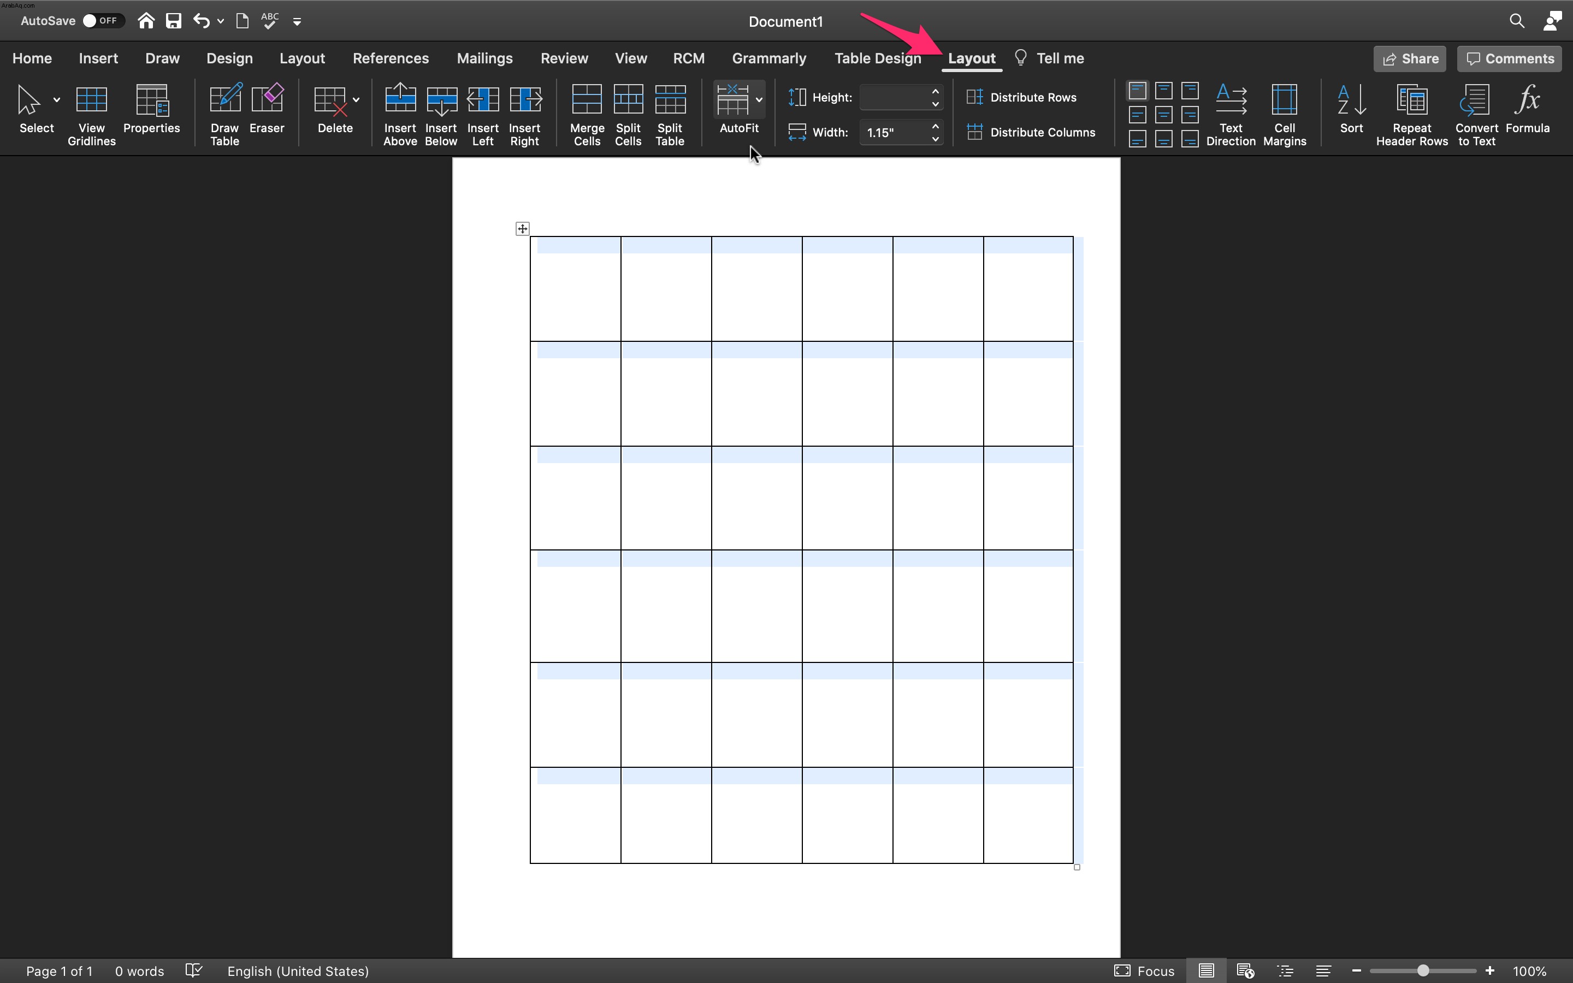The height and width of the screenshot is (983, 1573).
Task: Click the Undo arrow icon
Action: [x=201, y=21]
